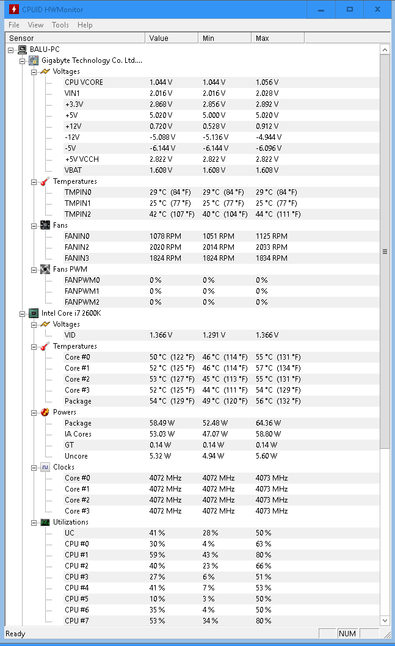Click the Max column header
The width and height of the screenshot is (395, 646).
pyautogui.click(x=278, y=38)
